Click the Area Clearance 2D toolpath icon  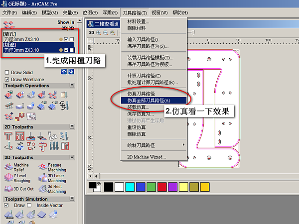(x=20, y=136)
